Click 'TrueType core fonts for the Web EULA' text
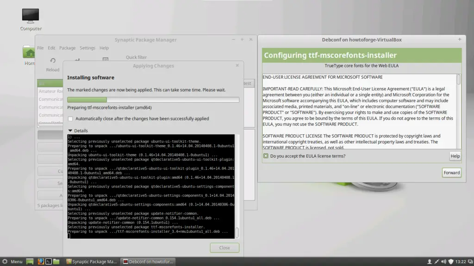 point(362,66)
